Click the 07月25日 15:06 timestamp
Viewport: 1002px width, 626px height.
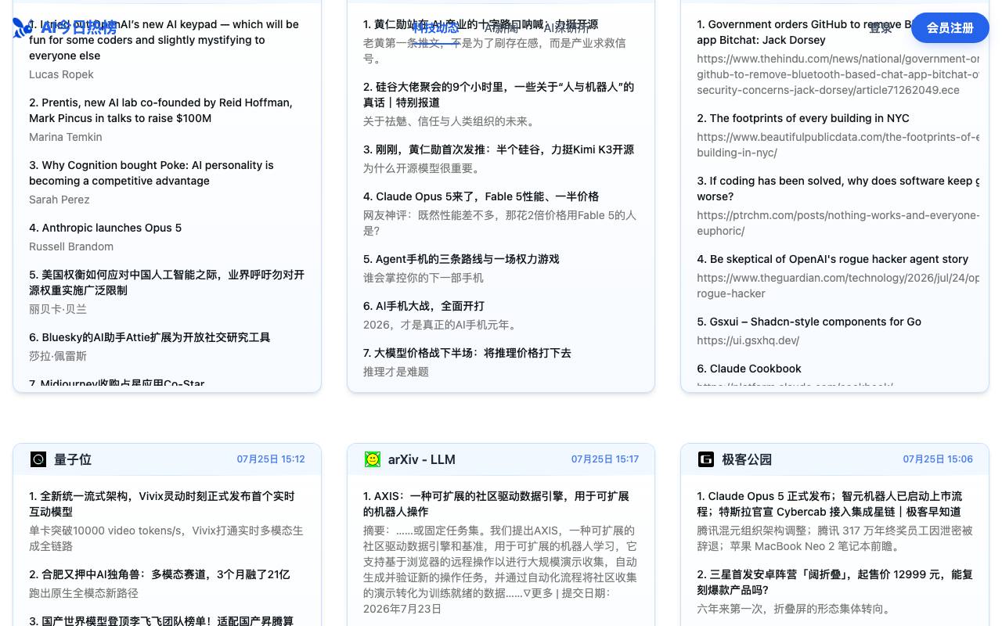point(938,459)
